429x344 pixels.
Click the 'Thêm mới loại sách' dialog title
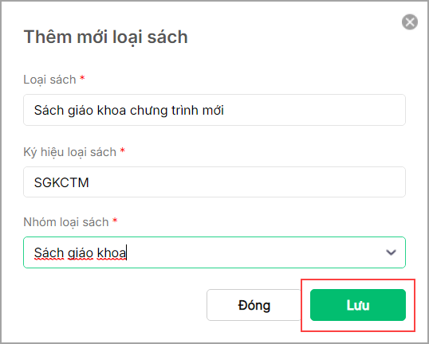tap(105, 37)
